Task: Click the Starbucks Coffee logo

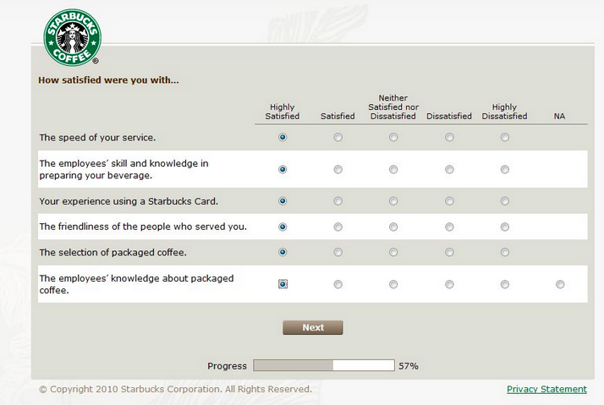Action: pos(72,38)
